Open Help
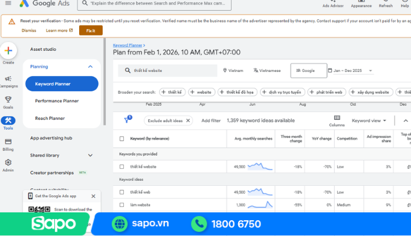The height and width of the screenshot is (236, 411). click(x=405, y=4)
